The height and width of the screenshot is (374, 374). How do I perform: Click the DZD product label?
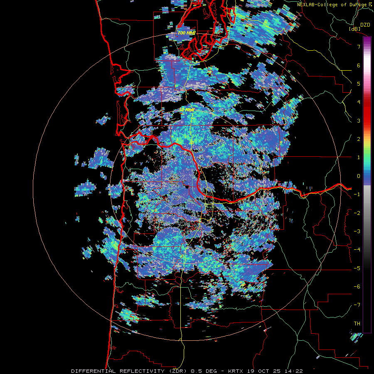365,25
